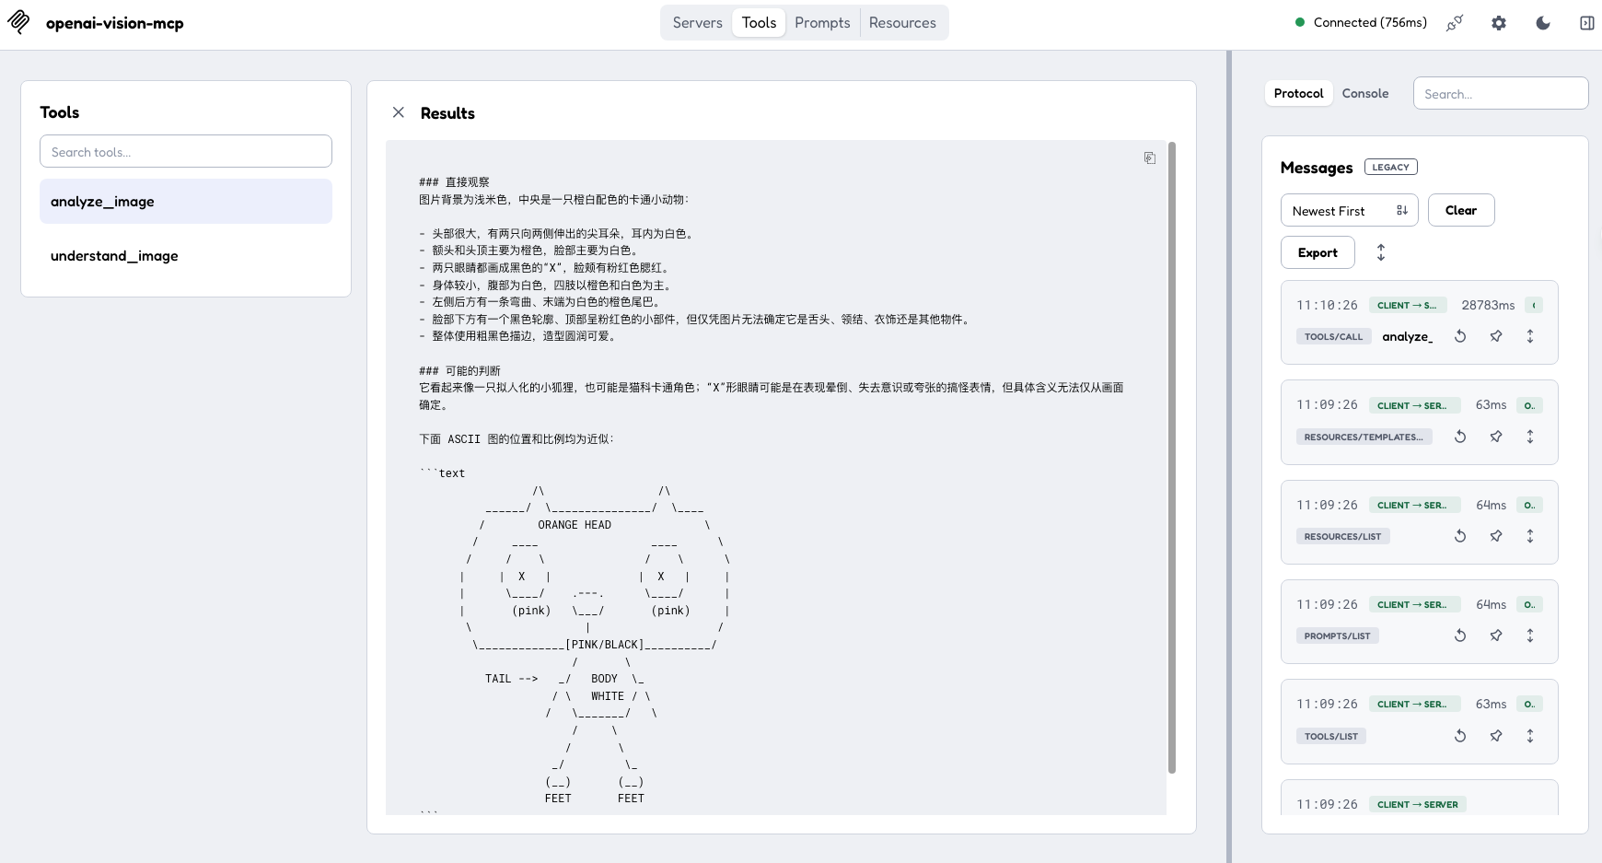Viewport: 1602px width, 863px height.
Task: Go to the Resources tab
Action: tap(902, 23)
